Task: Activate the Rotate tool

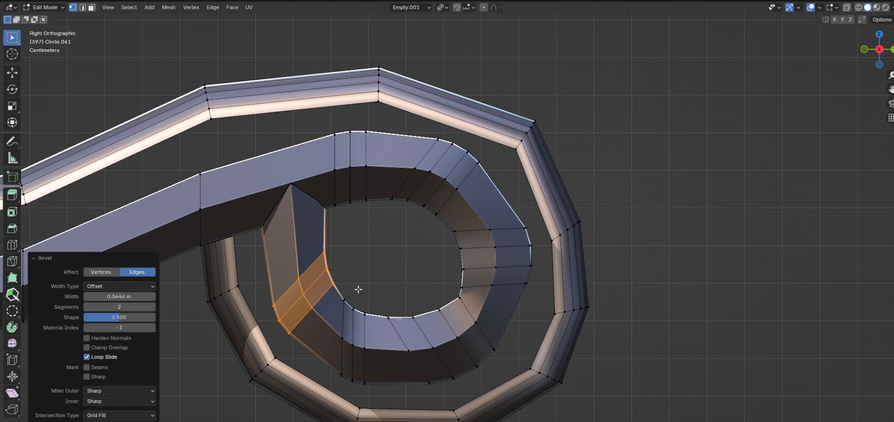Action: click(x=12, y=89)
